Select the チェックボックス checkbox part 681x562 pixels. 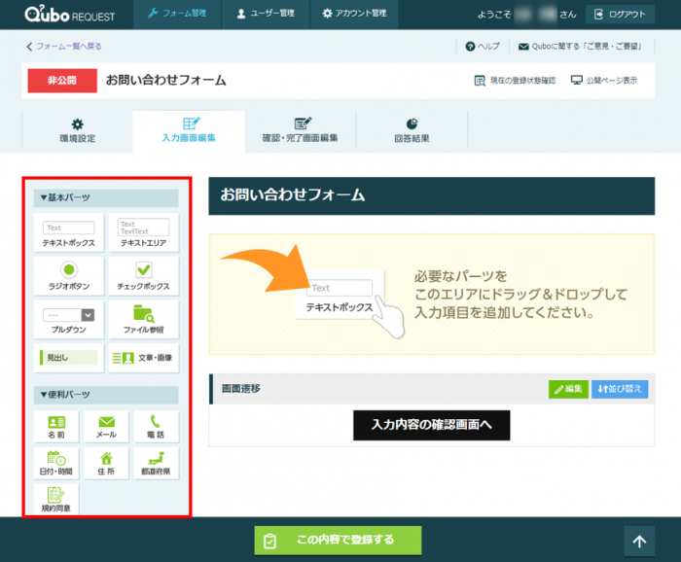(143, 275)
